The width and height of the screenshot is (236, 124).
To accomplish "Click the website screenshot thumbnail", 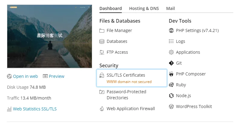I will [49, 36].
